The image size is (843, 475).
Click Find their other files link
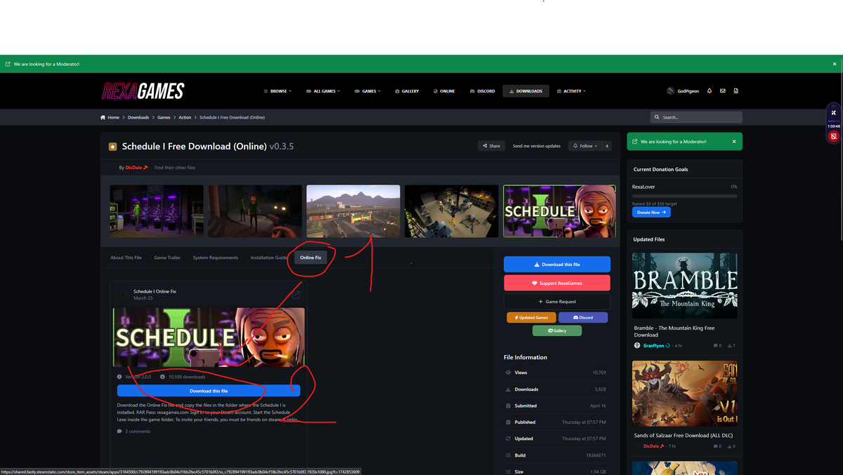click(x=175, y=168)
